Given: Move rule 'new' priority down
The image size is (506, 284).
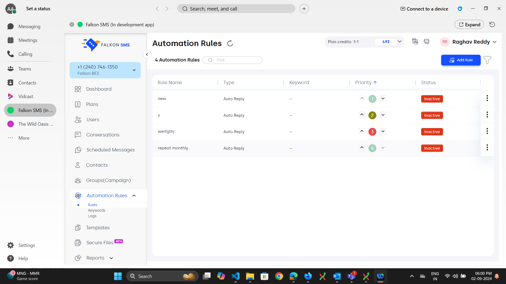Looking at the screenshot, I should tap(383, 98).
